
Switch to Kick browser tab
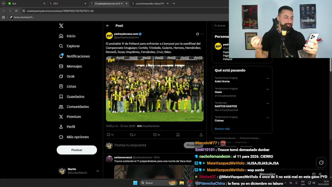click(x=26, y=4)
